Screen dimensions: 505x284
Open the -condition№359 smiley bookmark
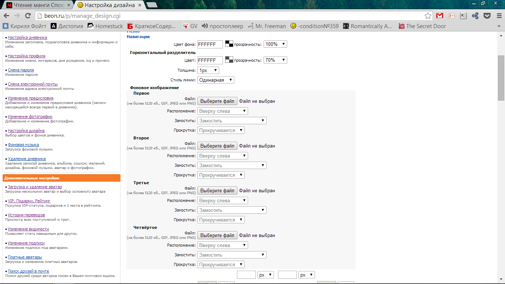click(314, 26)
